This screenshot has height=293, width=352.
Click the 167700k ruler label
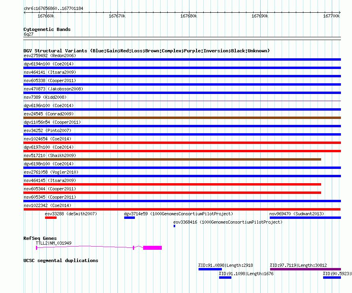click(x=331, y=16)
